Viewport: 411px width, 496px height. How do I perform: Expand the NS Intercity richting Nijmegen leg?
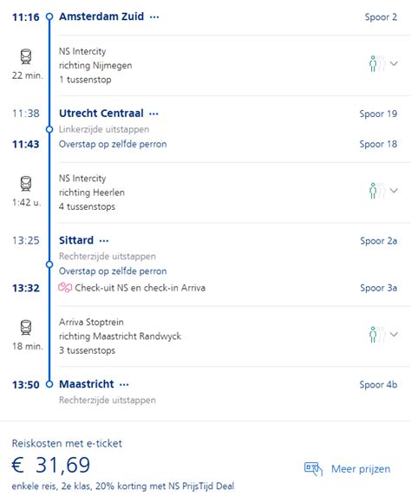click(394, 63)
